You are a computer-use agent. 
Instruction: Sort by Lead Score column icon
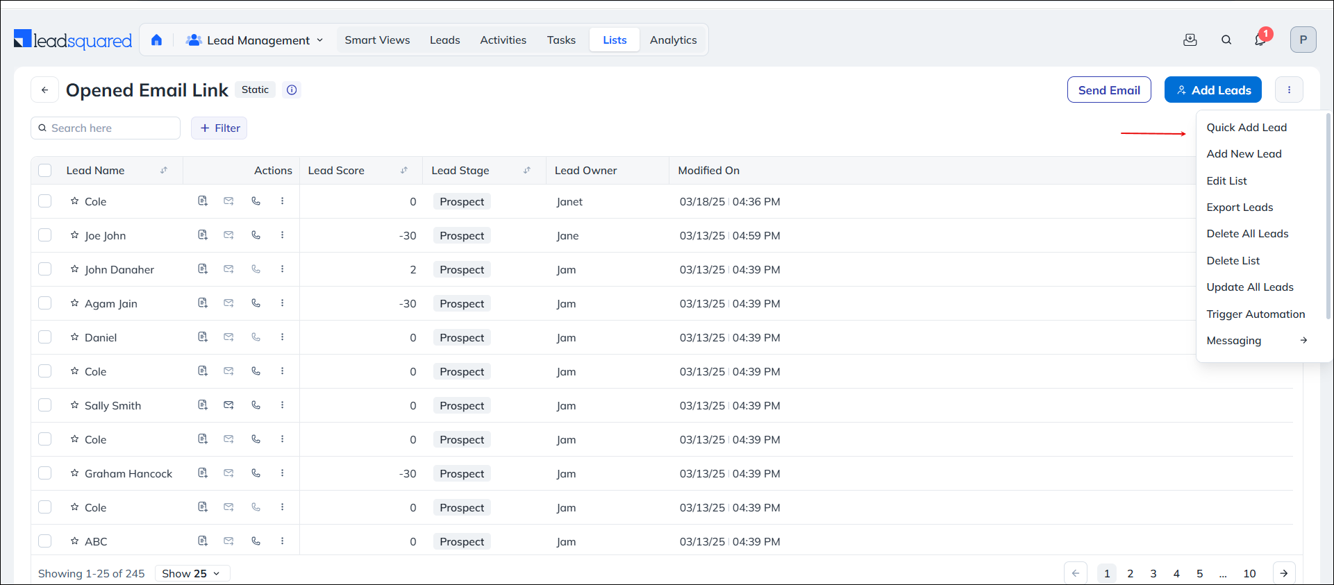(404, 170)
